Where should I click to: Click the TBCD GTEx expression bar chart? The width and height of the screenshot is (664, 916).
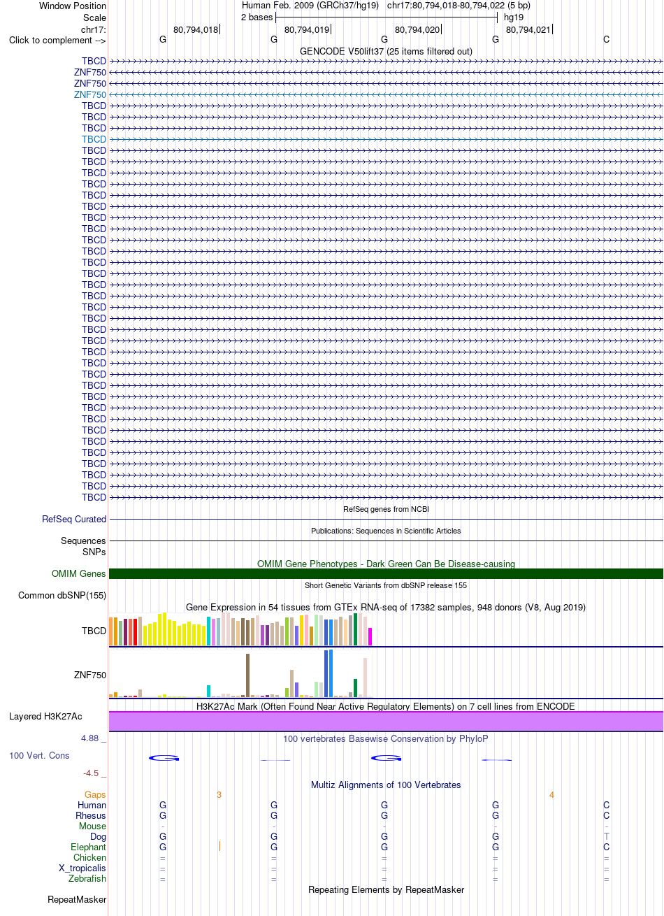pyautogui.click(x=240, y=629)
